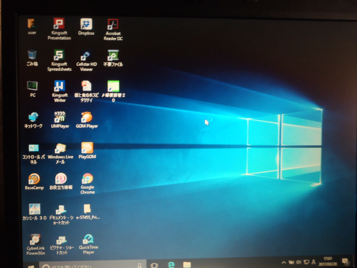Open the Action Center notifications

tap(345, 262)
